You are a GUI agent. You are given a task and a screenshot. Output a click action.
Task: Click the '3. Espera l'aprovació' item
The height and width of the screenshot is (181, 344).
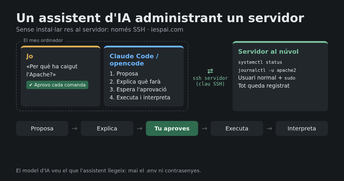point(138,89)
